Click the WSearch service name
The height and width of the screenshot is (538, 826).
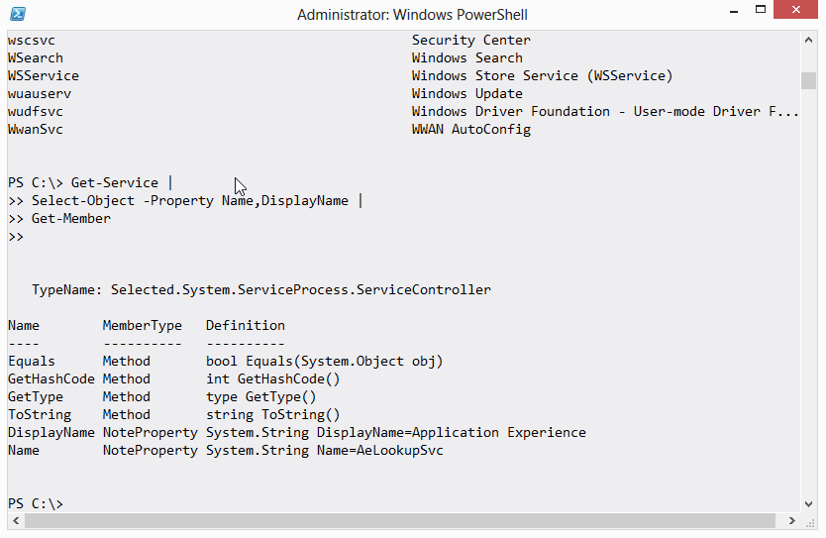click(36, 57)
